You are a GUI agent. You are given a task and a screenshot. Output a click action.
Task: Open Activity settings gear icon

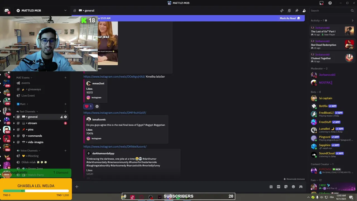pos(326,20)
